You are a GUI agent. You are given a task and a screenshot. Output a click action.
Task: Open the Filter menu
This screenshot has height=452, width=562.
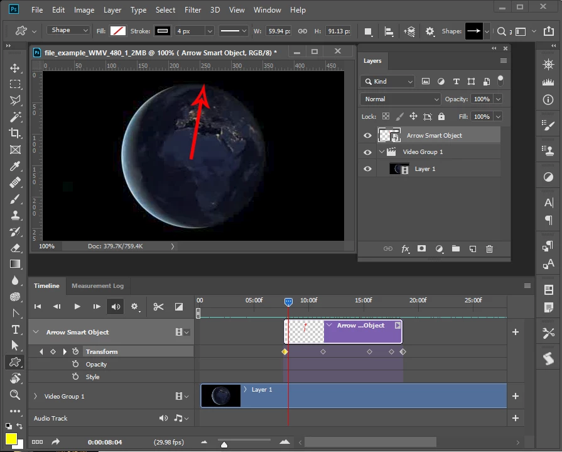click(x=193, y=10)
